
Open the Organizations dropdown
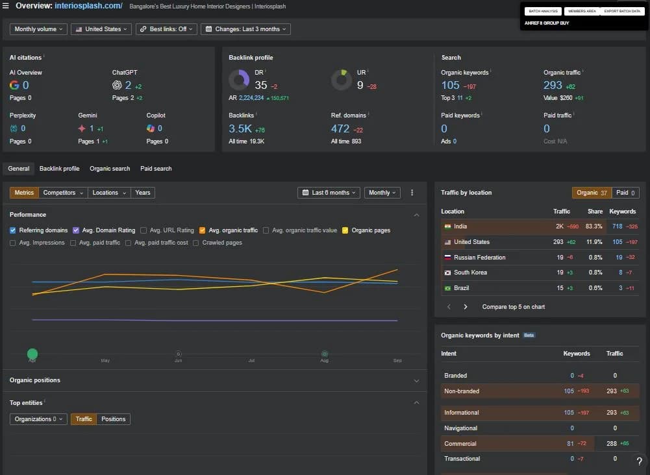pyautogui.click(x=38, y=419)
